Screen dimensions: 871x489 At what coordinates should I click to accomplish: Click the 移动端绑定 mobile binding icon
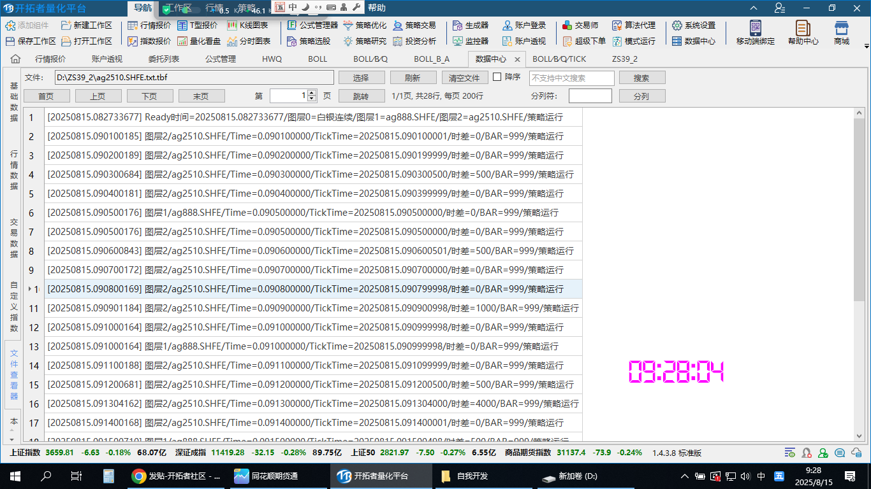point(755,32)
